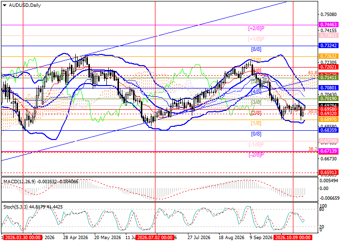The height and width of the screenshot is (243, 340).
Task: Select the 0.70190 green price label
Action: point(328,99)
